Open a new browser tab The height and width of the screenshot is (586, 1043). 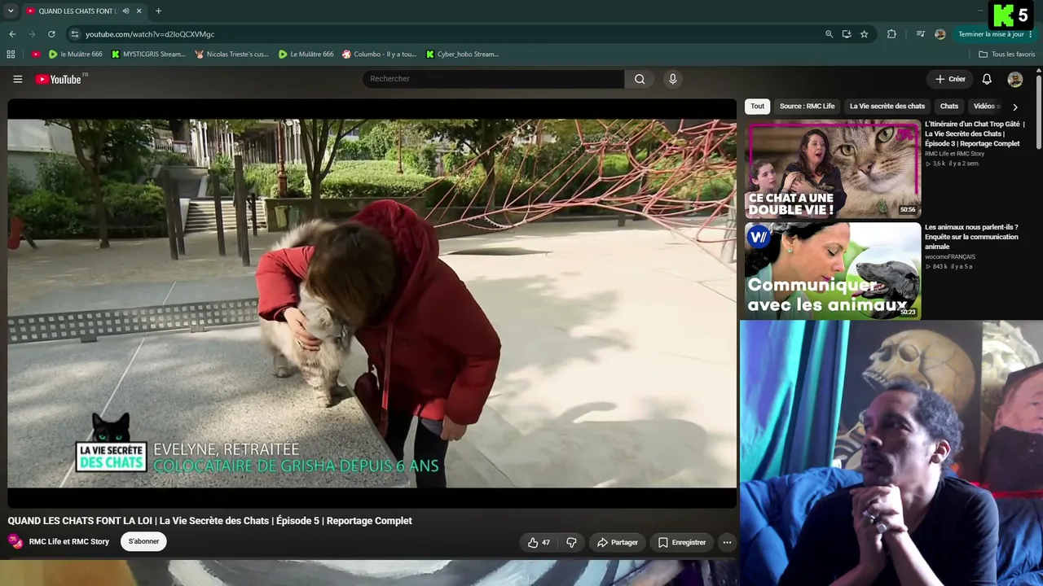pos(158,11)
